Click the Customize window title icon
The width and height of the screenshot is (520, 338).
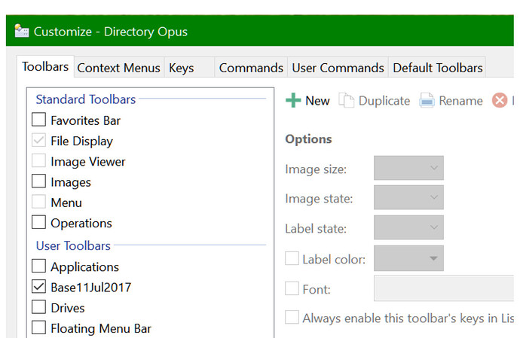click(x=22, y=31)
